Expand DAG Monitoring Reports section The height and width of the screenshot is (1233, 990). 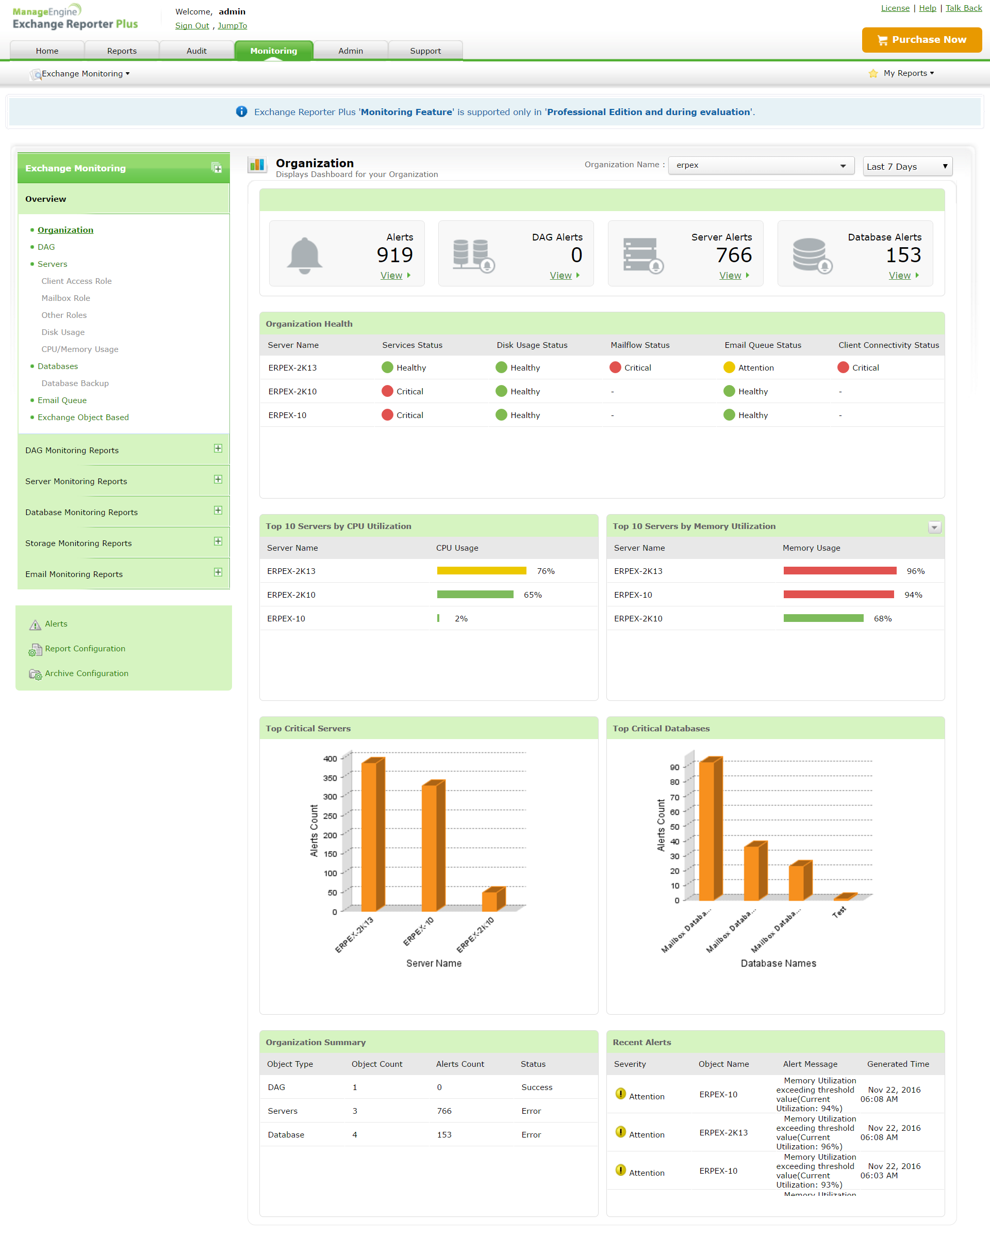click(218, 449)
